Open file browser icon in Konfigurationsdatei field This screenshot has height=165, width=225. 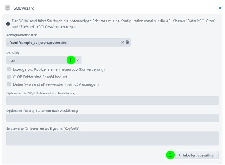pyautogui.click(x=127, y=42)
